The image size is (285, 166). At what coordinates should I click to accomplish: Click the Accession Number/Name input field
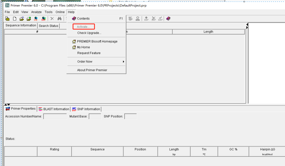[55, 116]
